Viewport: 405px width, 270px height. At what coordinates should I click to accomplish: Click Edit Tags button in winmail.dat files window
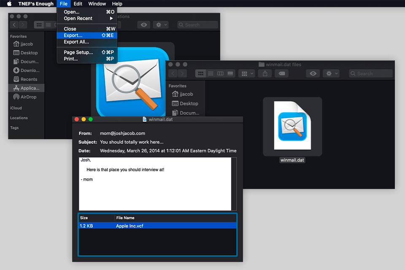click(x=281, y=73)
